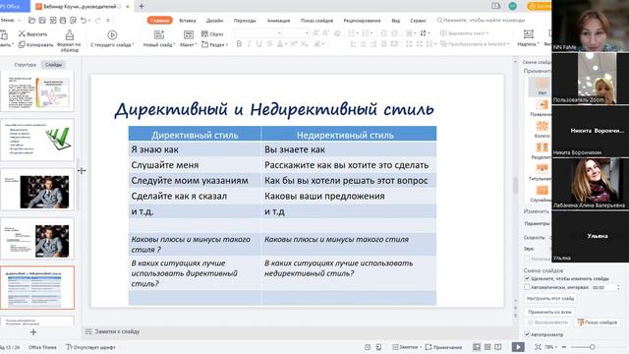Click the Вырезать (cut) scissors icon
The image size is (629, 354).
click(x=22, y=34)
